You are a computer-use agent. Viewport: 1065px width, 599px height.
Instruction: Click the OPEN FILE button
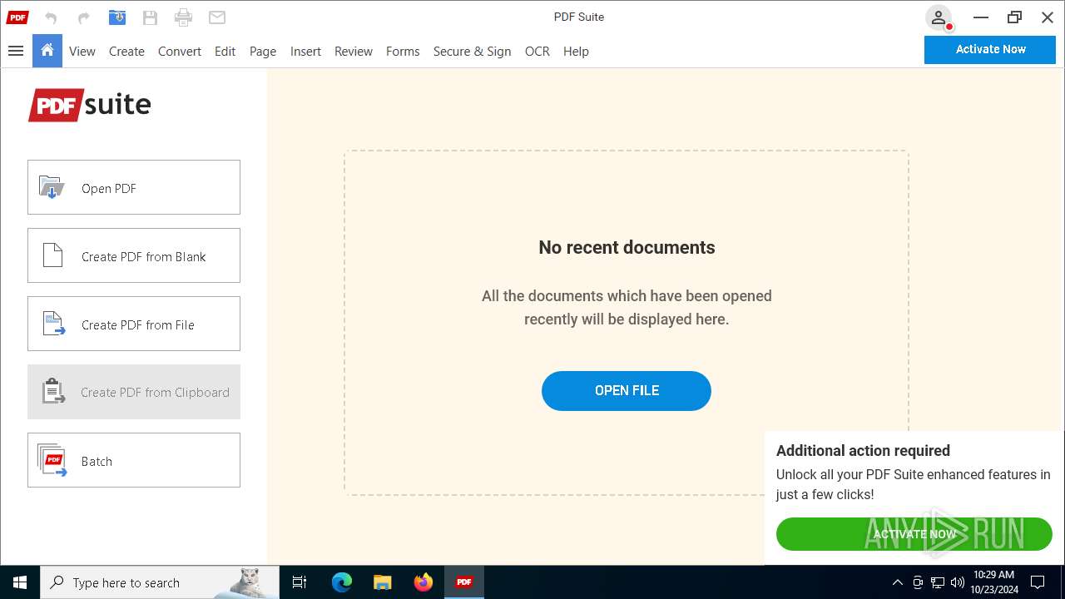627,391
